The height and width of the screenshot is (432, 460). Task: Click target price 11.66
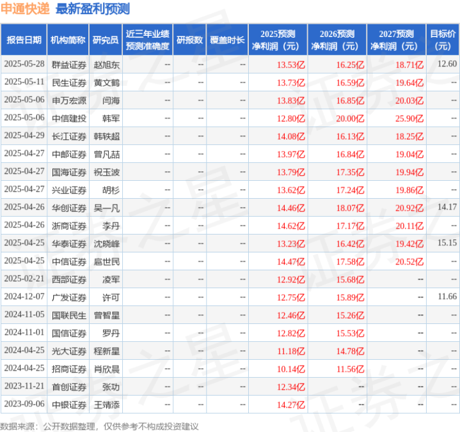tap(447, 297)
